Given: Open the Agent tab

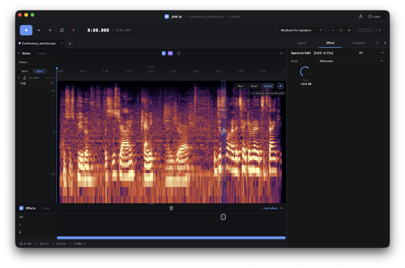Looking at the screenshot, I should pyautogui.click(x=302, y=43).
